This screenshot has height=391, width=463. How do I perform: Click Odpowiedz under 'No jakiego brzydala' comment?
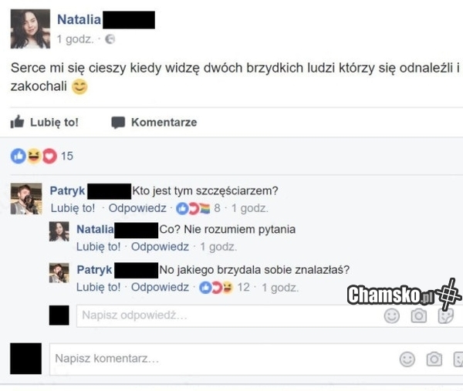160,287
